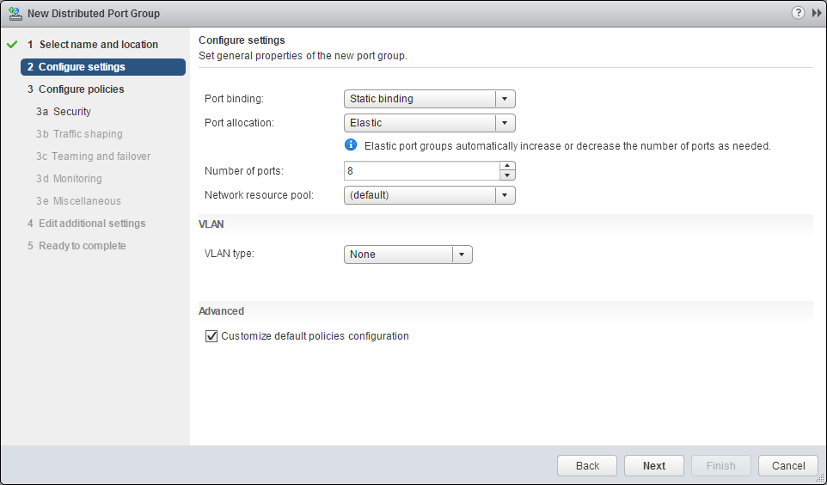
Task: Expand the Port allocation dropdown
Action: (x=505, y=123)
